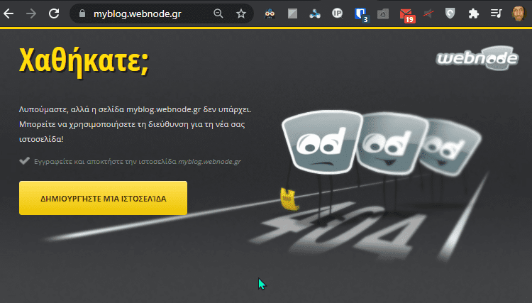
Task: Click the address bar URL myblog.webnode.gr
Action: pyautogui.click(x=138, y=14)
